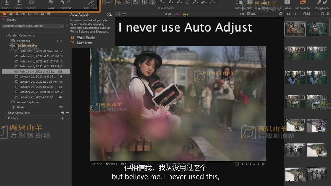The width and height of the screenshot is (331, 186).
Task: Select the All Images collection
Action: [23, 41]
